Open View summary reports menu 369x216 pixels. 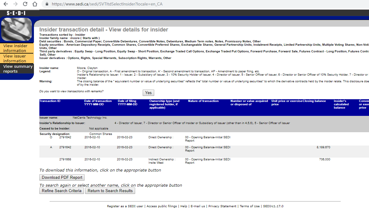coord(17,69)
